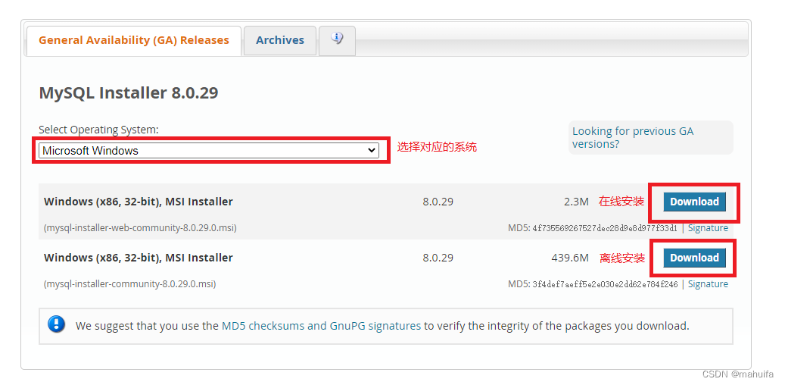Select the MySQL Installer 8.0.29 heading

point(129,93)
